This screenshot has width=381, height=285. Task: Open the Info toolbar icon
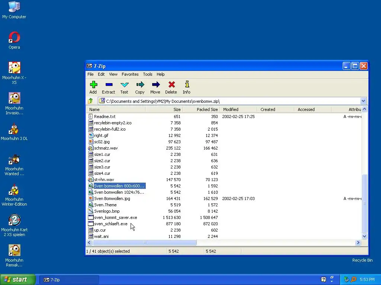coord(187,84)
